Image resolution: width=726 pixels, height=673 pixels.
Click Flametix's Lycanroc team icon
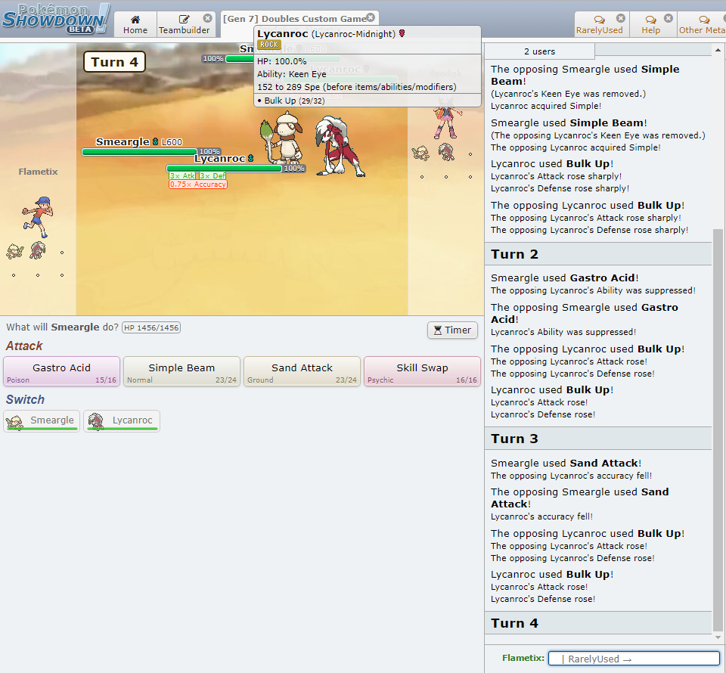(38, 250)
